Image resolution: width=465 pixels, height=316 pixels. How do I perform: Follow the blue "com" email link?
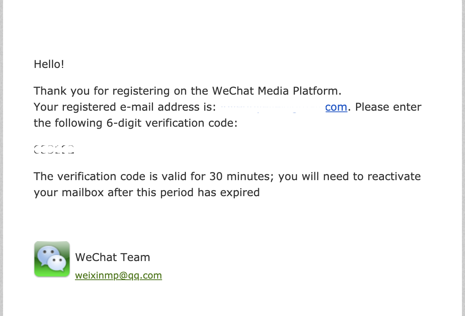click(336, 107)
